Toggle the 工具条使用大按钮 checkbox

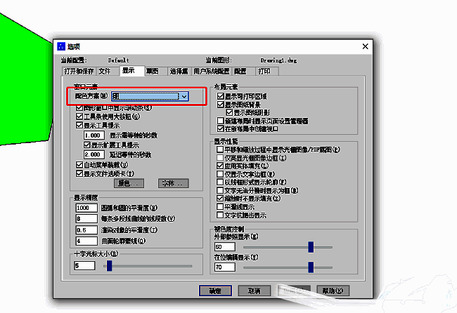pyautogui.click(x=79, y=116)
